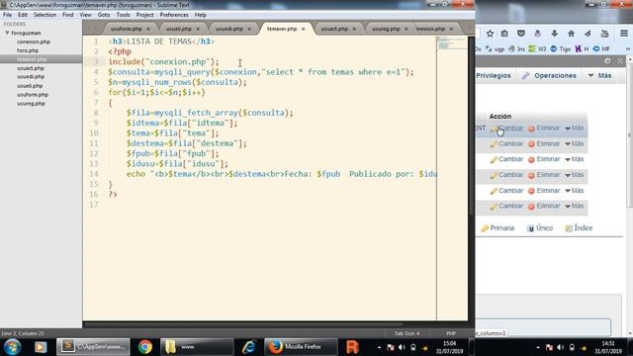633x356 pixels.
Task: Open the Privilegios tab in phpMyAdmin
Action: [x=494, y=75]
